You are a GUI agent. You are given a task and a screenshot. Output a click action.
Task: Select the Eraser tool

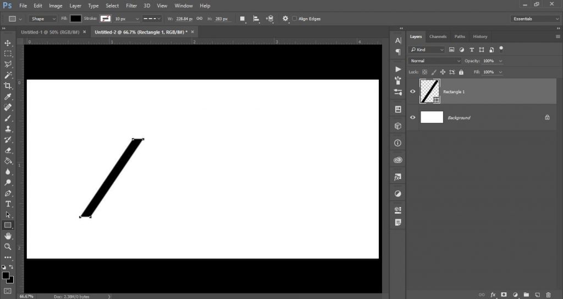[8, 150]
